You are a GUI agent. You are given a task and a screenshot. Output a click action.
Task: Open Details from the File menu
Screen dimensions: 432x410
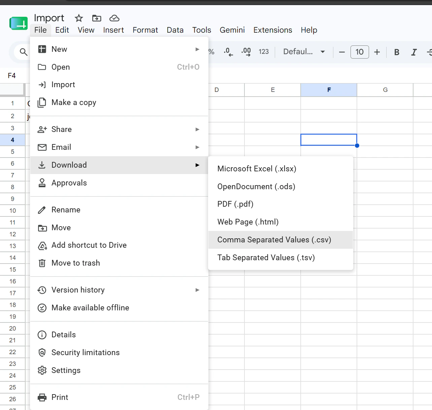pyautogui.click(x=119, y=335)
